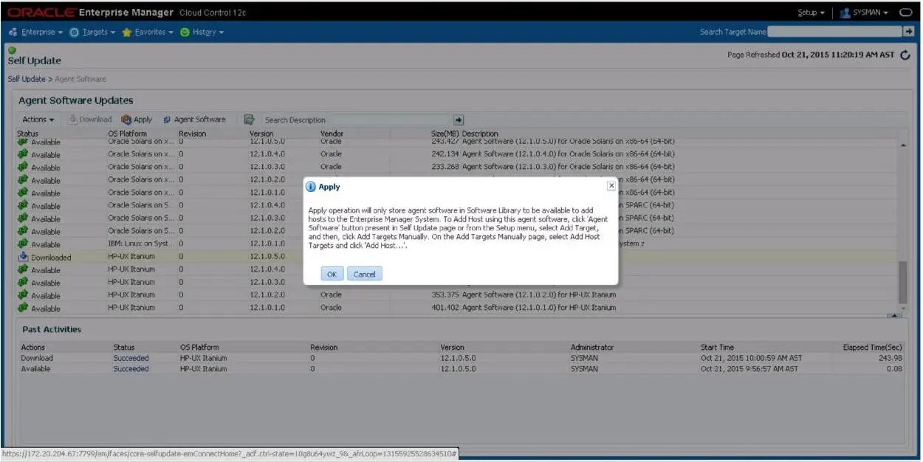This screenshot has height=462, width=923.
Task: Sort by the Vendor column header
Action: (x=332, y=134)
